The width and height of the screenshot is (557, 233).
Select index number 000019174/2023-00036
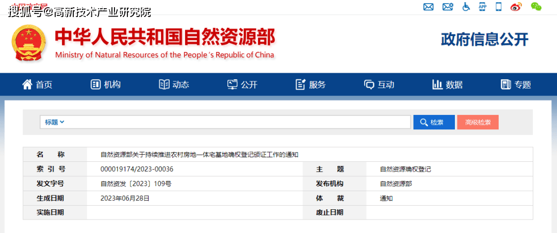tap(137, 169)
